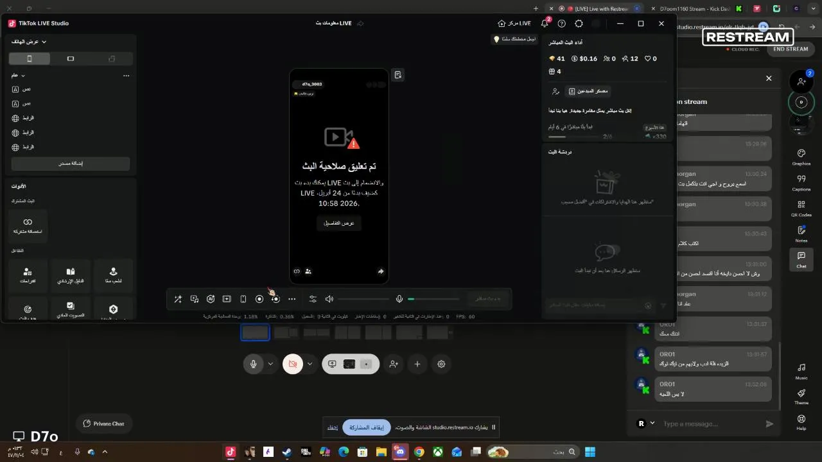Switch to the Chat tab in Restream
Image resolution: width=822 pixels, height=462 pixels.
801,260
